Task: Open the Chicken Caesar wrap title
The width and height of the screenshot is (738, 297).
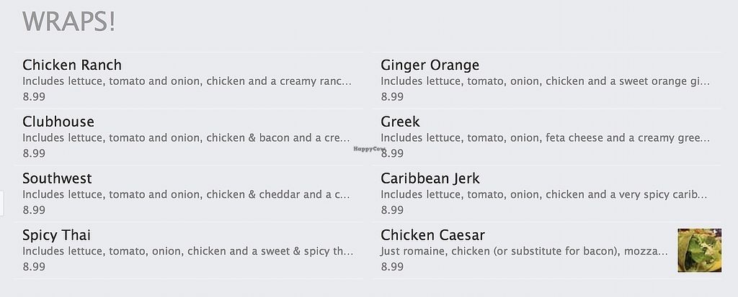Action: point(432,235)
